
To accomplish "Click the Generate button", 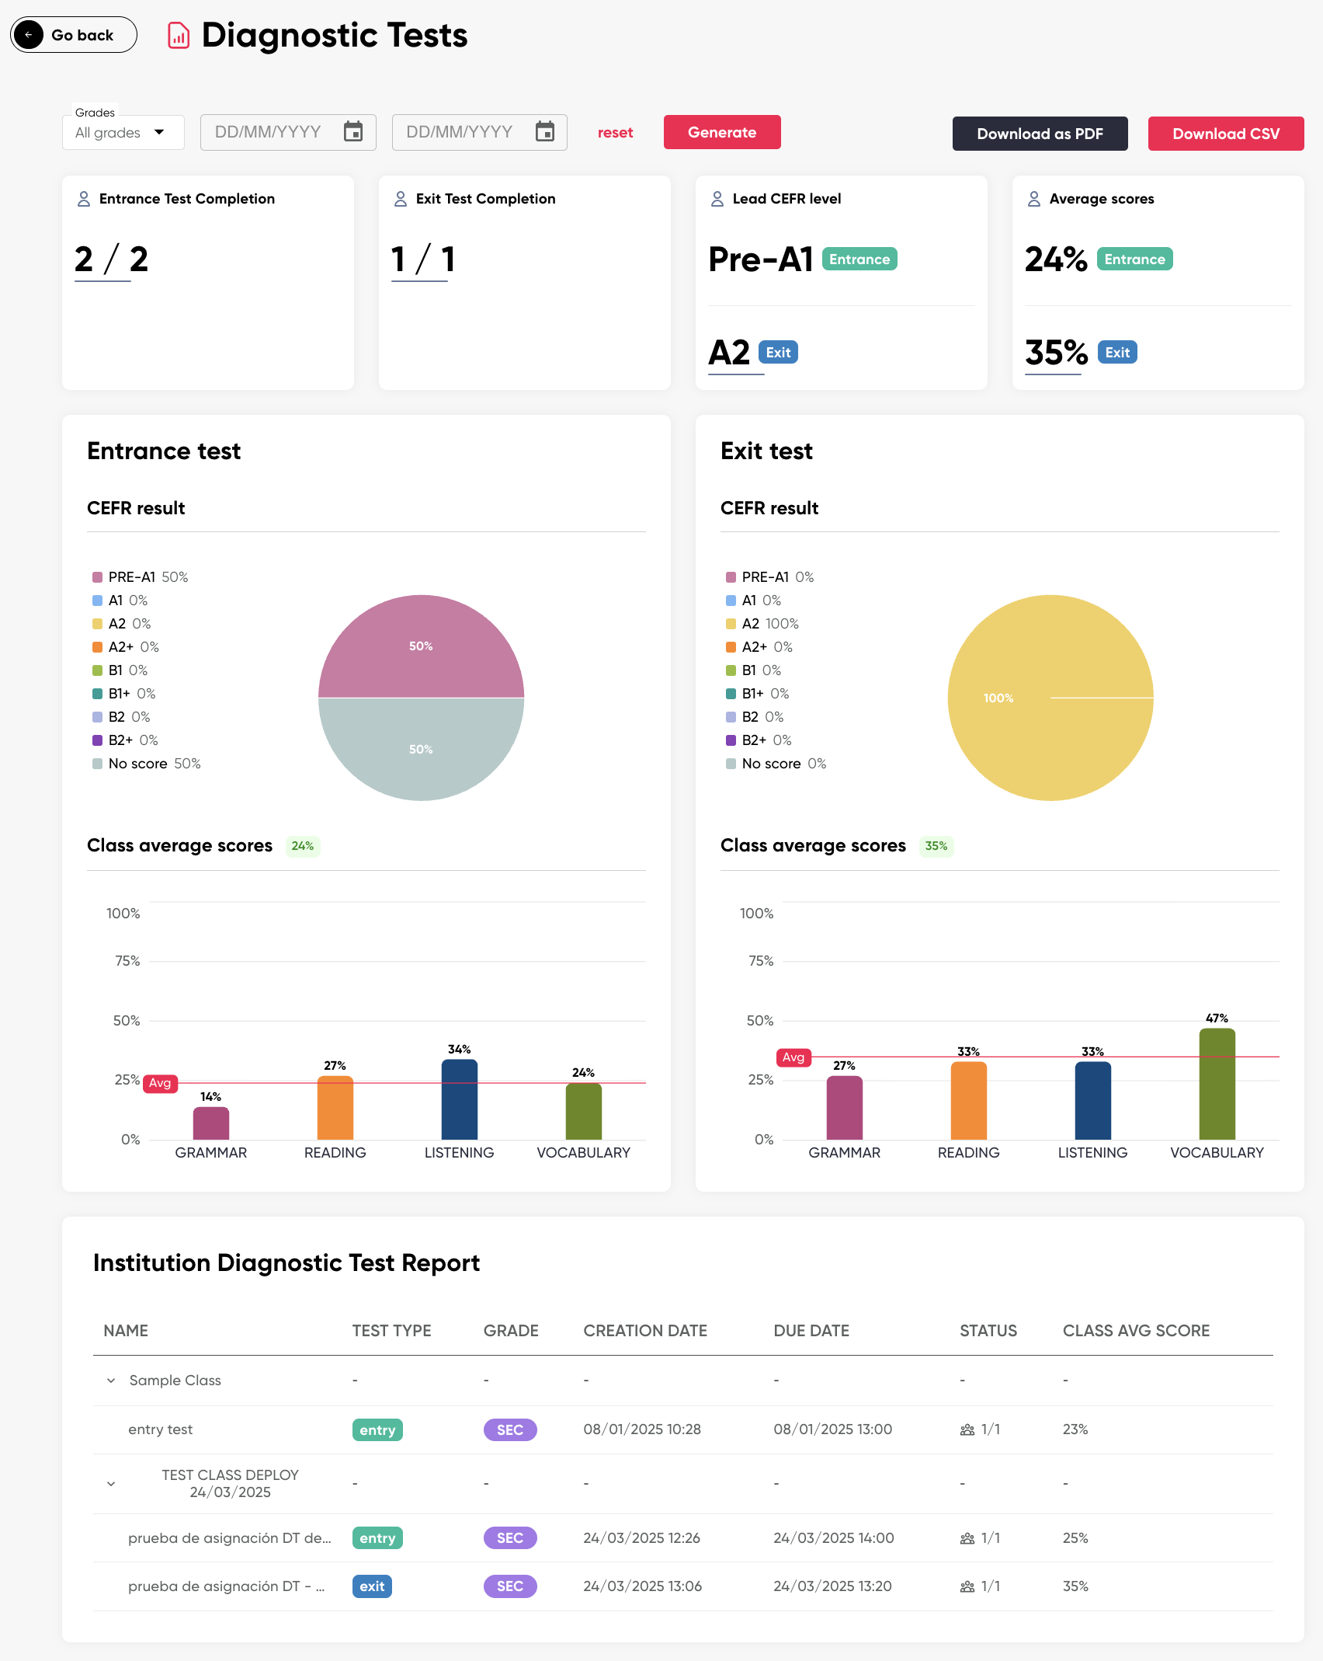I will coord(722,132).
